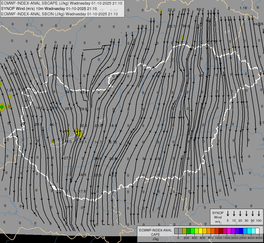
Task: Click the 5 m/s arrow in wind legend
Action: tap(228, 214)
